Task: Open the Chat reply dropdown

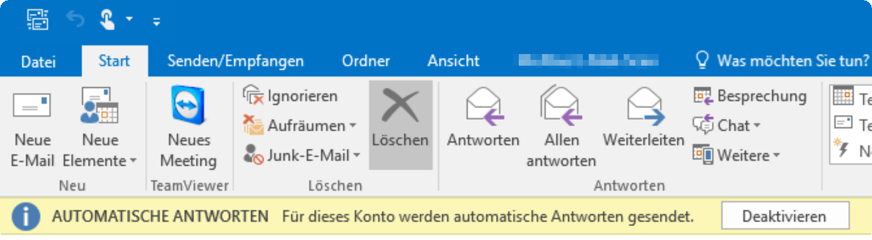Action: [x=727, y=126]
